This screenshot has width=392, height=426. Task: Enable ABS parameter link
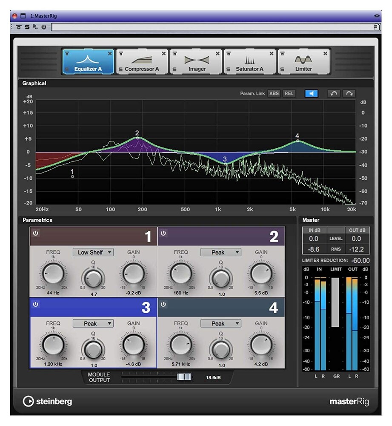point(274,94)
